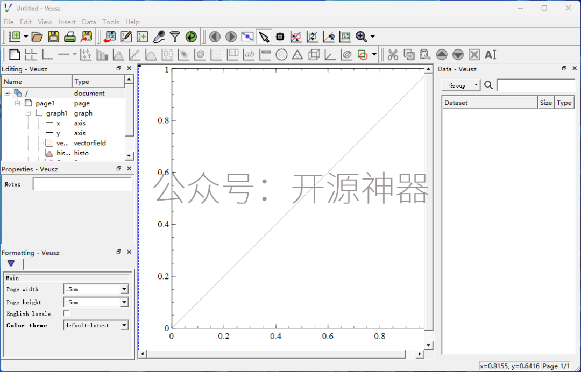The image size is (581, 372).
Task: Add a polar graph widget
Action: click(x=281, y=55)
